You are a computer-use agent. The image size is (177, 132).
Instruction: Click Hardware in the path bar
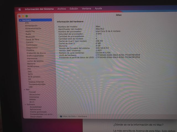pyautogui.click(x=82, y=116)
